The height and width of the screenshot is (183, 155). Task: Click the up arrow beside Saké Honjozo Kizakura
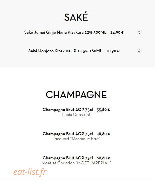point(139,50)
